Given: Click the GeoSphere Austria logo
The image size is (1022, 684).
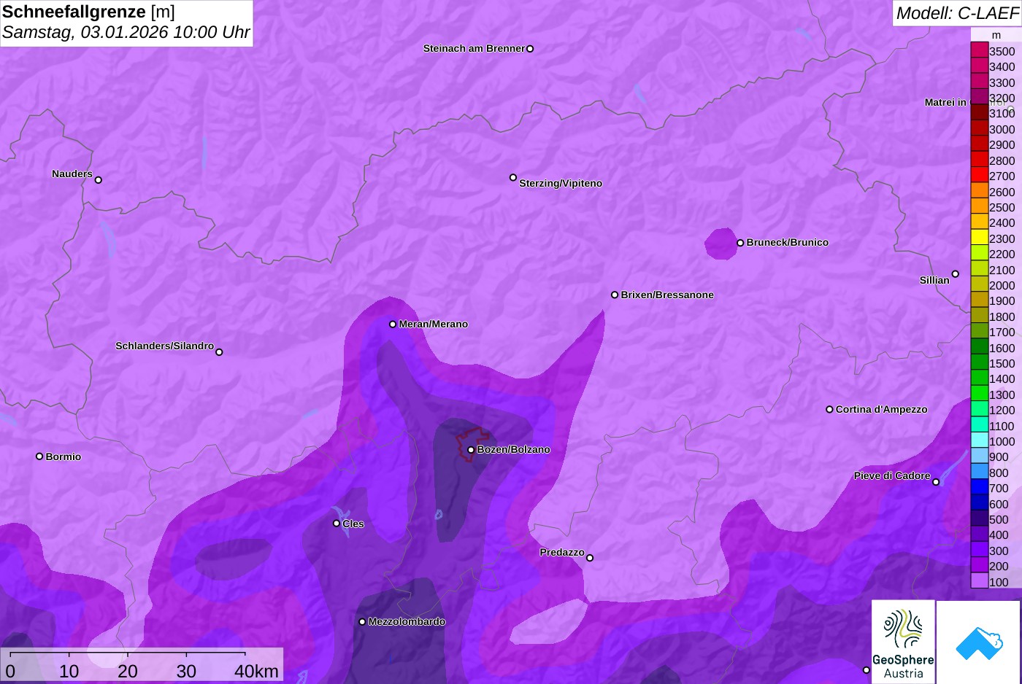Looking at the screenshot, I should pos(903,642).
